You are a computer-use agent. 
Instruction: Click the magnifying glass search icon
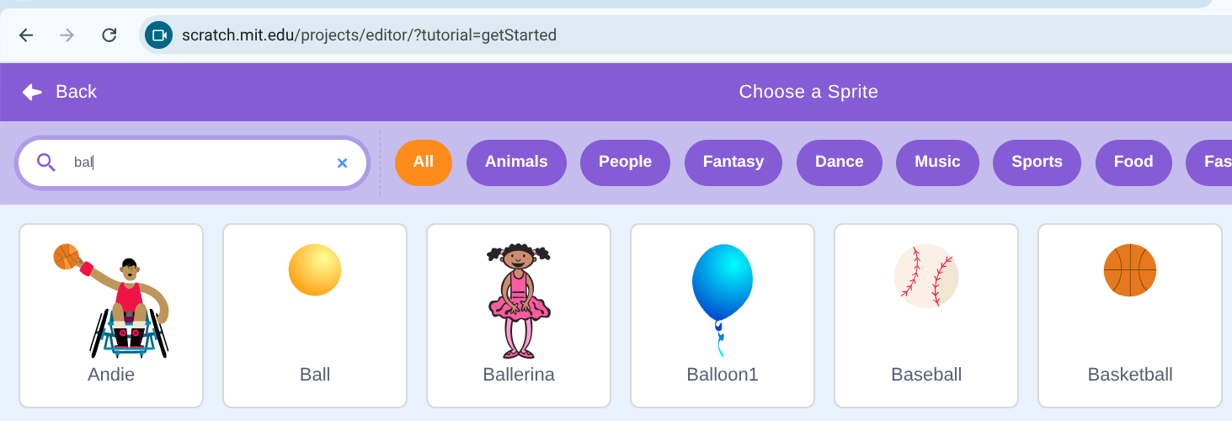pos(46,163)
